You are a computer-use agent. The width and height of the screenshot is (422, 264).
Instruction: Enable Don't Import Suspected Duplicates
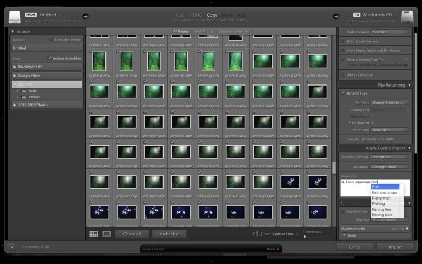(x=342, y=50)
